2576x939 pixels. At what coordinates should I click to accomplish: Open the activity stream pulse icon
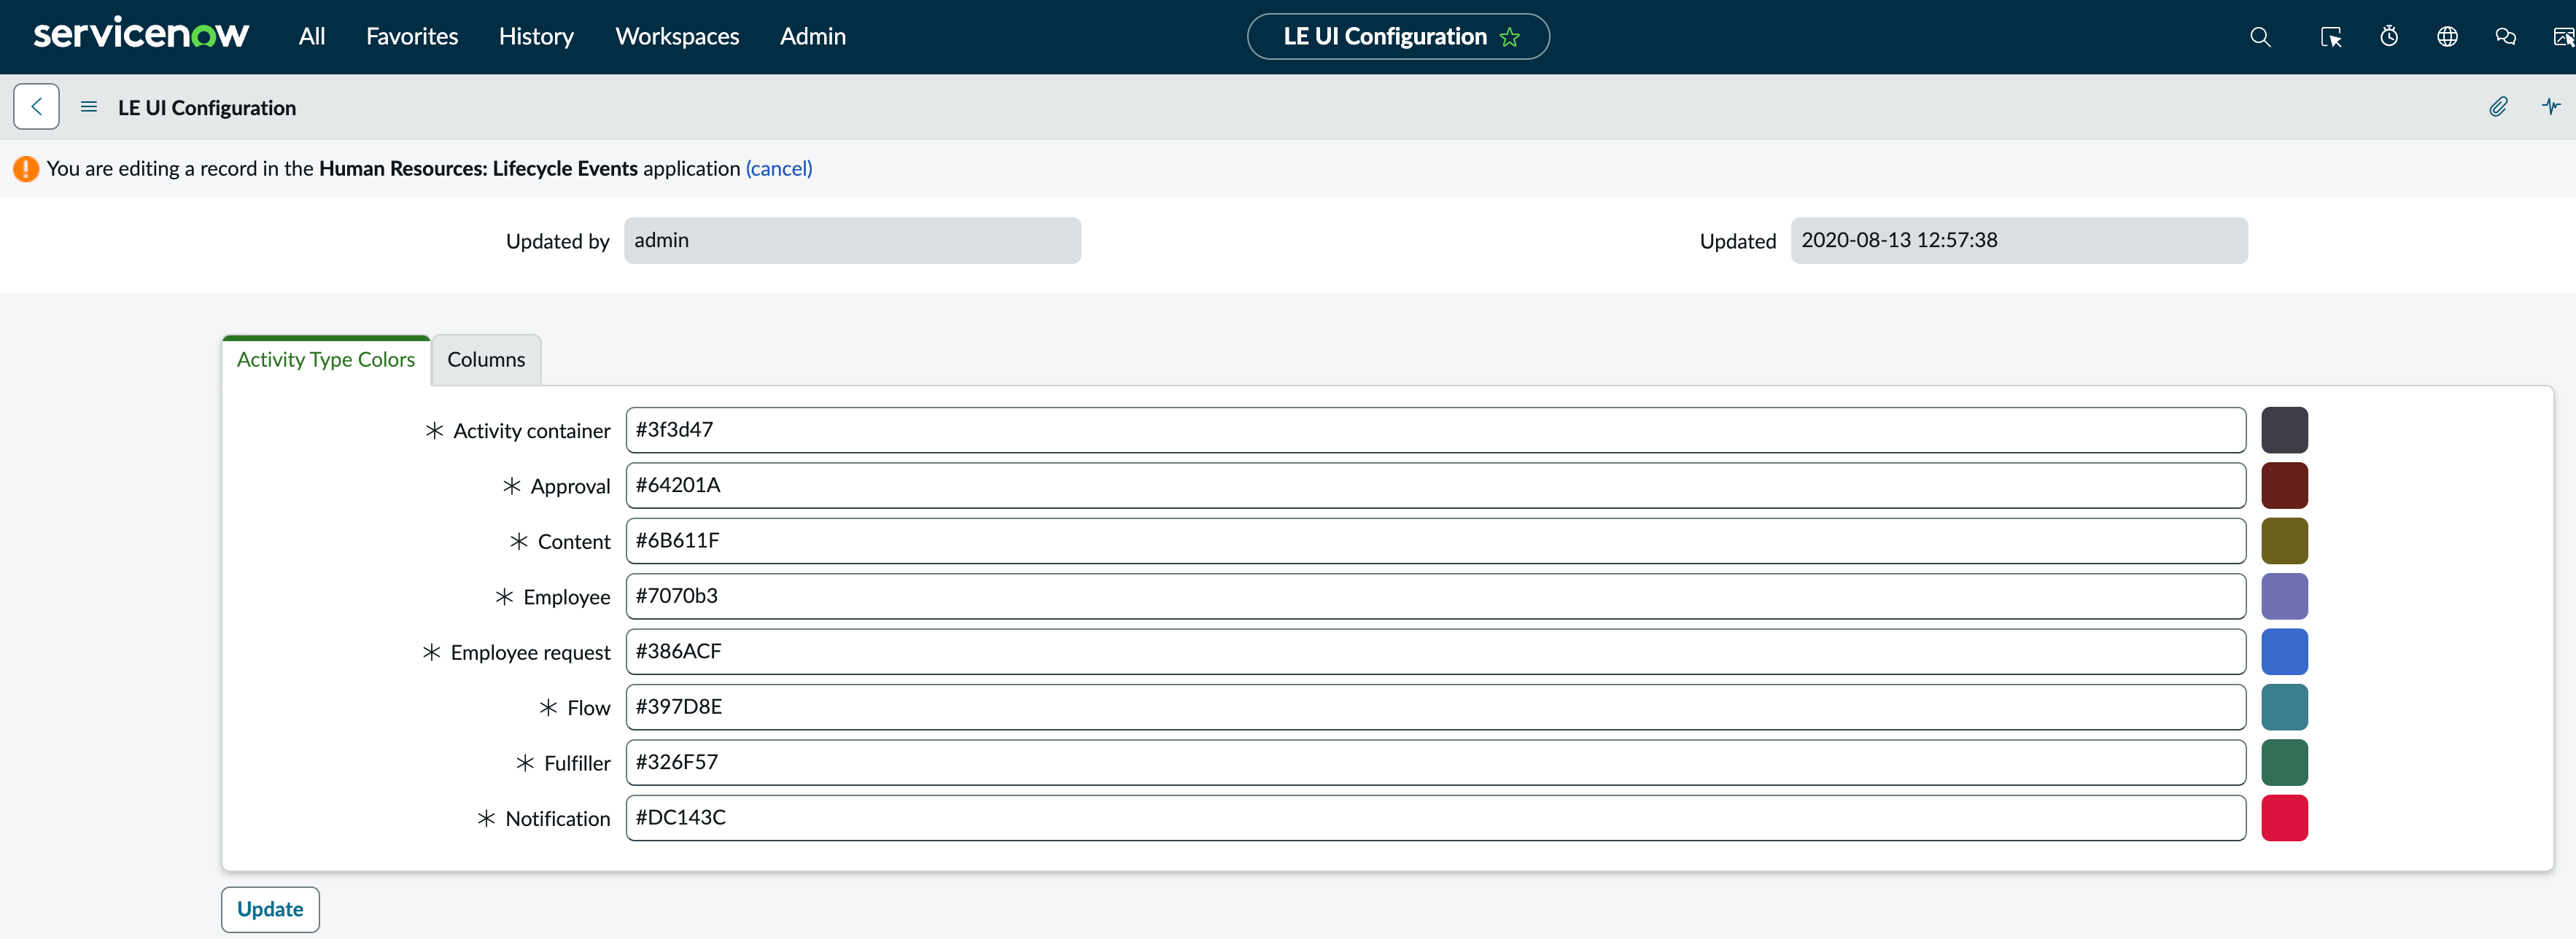tap(2551, 106)
